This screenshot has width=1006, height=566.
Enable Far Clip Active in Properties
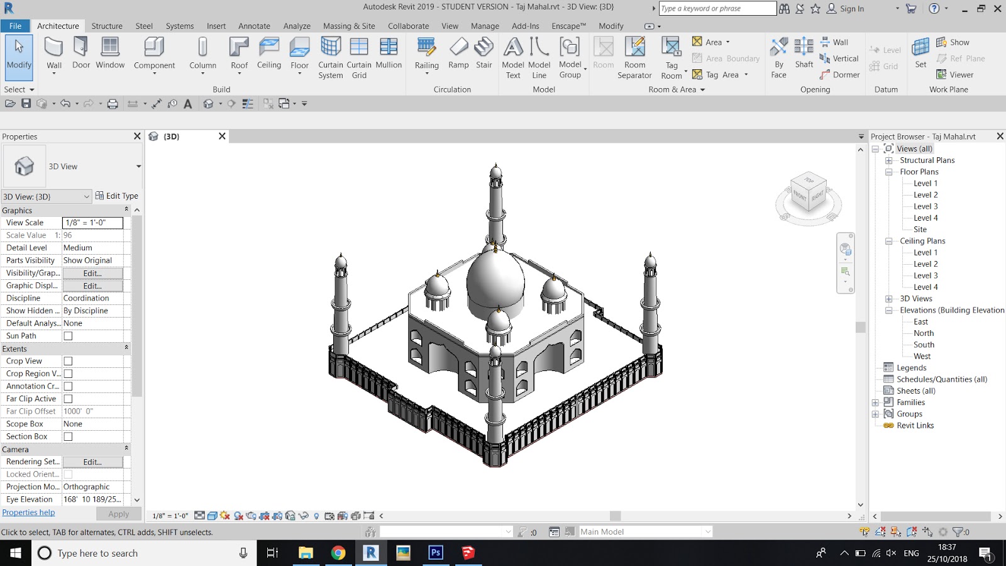click(67, 398)
